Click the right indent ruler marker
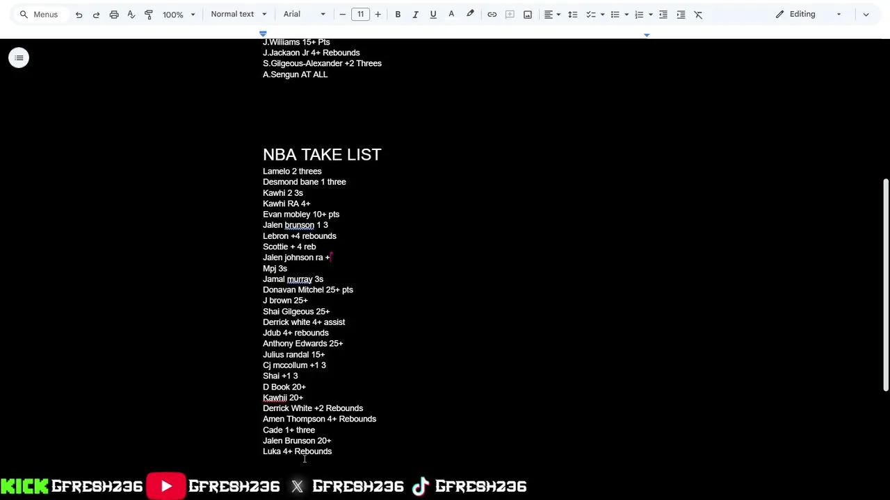Image resolution: width=890 pixels, height=500 pixels. [x=647, y=35]
